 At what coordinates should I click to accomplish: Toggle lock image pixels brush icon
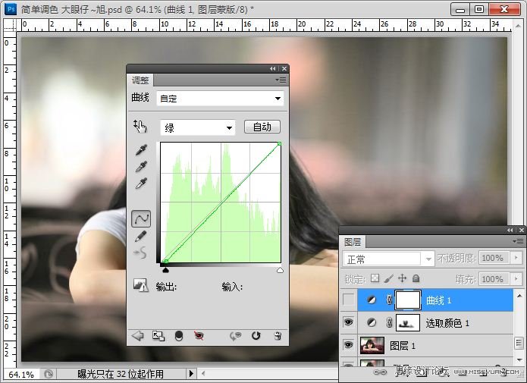pyautogui.click(x=388, y=278)
